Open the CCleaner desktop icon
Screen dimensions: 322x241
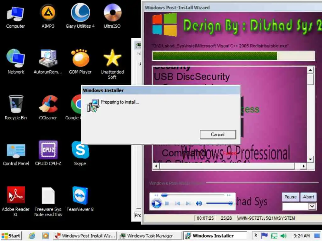point(48,107)
